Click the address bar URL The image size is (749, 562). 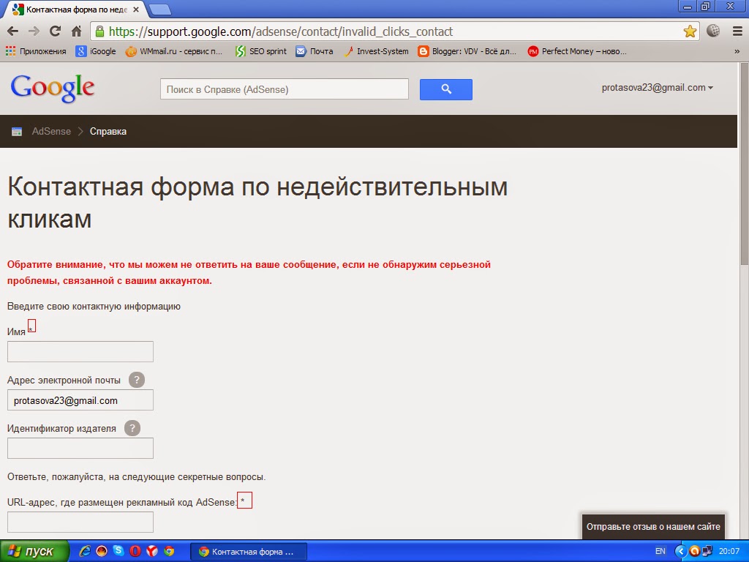(x=281, y=31)
